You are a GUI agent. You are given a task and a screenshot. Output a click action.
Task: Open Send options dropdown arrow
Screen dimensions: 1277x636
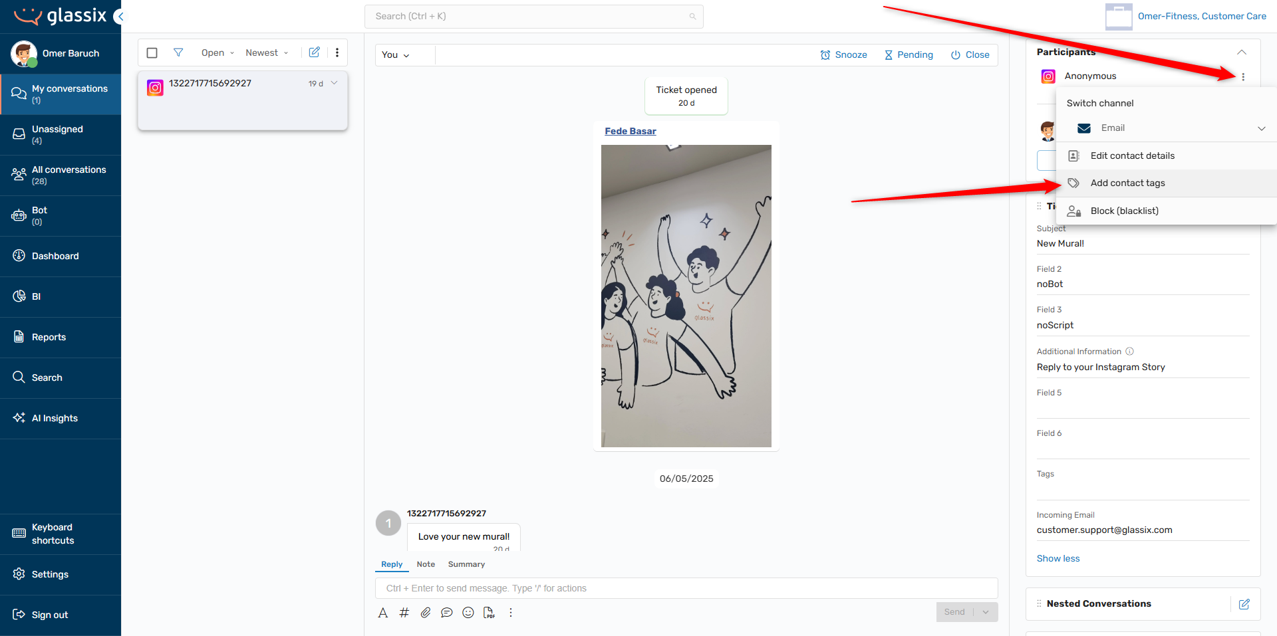986,612
